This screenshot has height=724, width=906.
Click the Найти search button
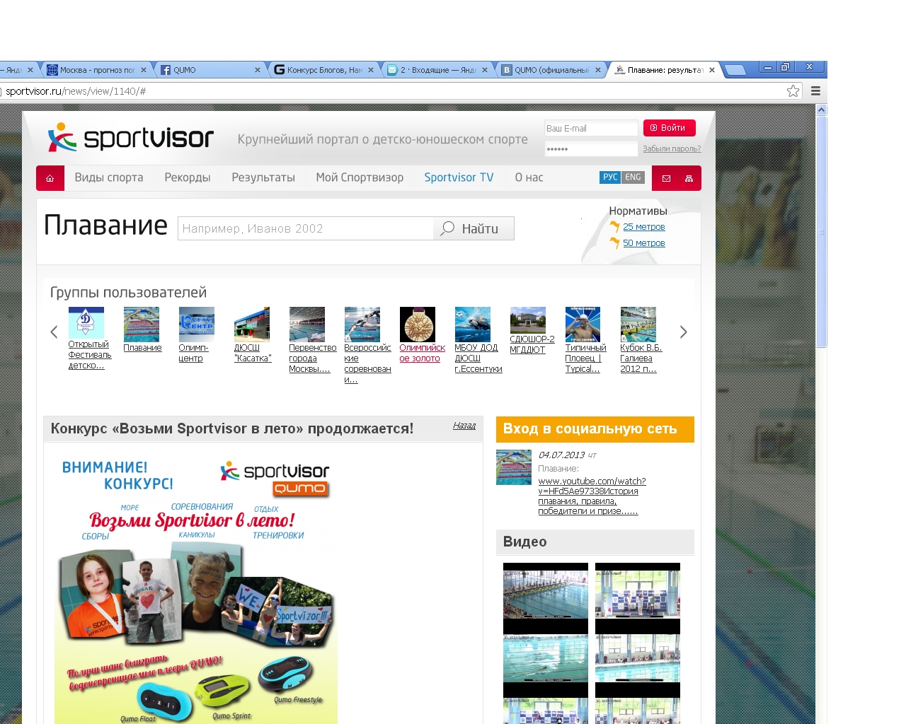tap(474, 228)
